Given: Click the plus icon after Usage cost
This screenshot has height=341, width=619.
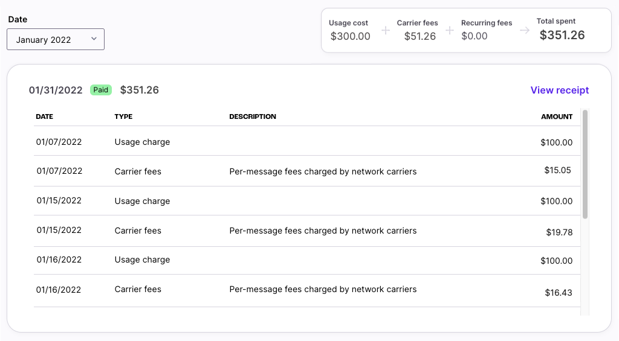Looking at the screenshot, I should pyautogui.click(x=385, y=30).
